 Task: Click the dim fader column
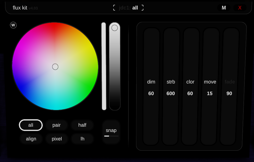click(x=151, y=86)
